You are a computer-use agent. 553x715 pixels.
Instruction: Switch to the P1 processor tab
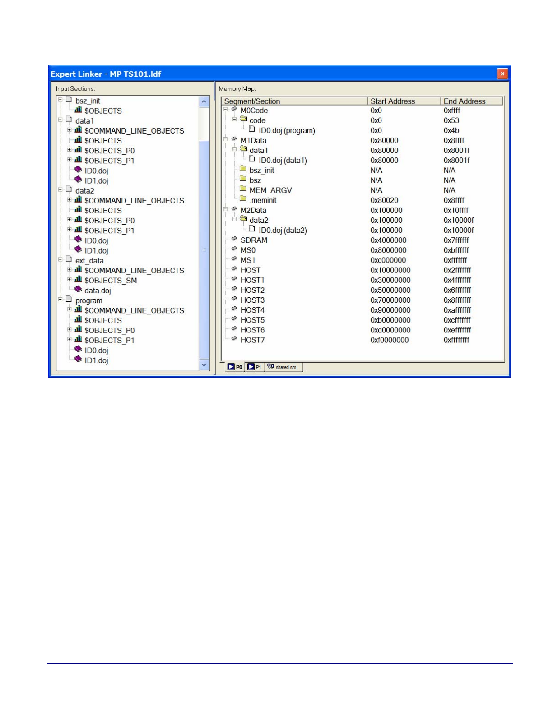(255, 367)
